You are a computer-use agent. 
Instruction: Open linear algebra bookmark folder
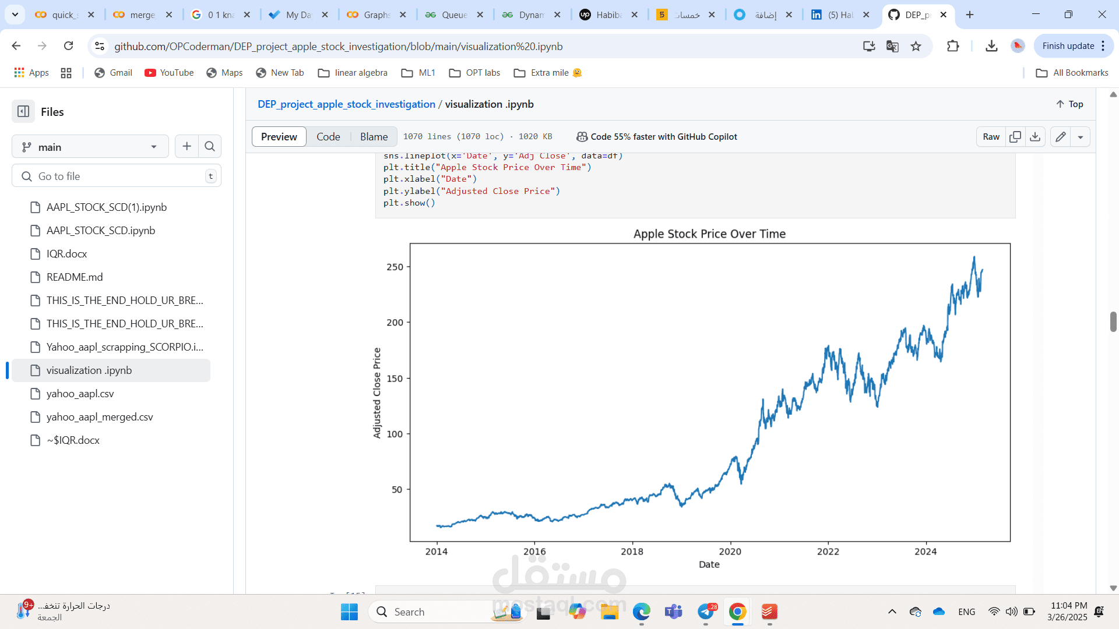pos(353,72)
